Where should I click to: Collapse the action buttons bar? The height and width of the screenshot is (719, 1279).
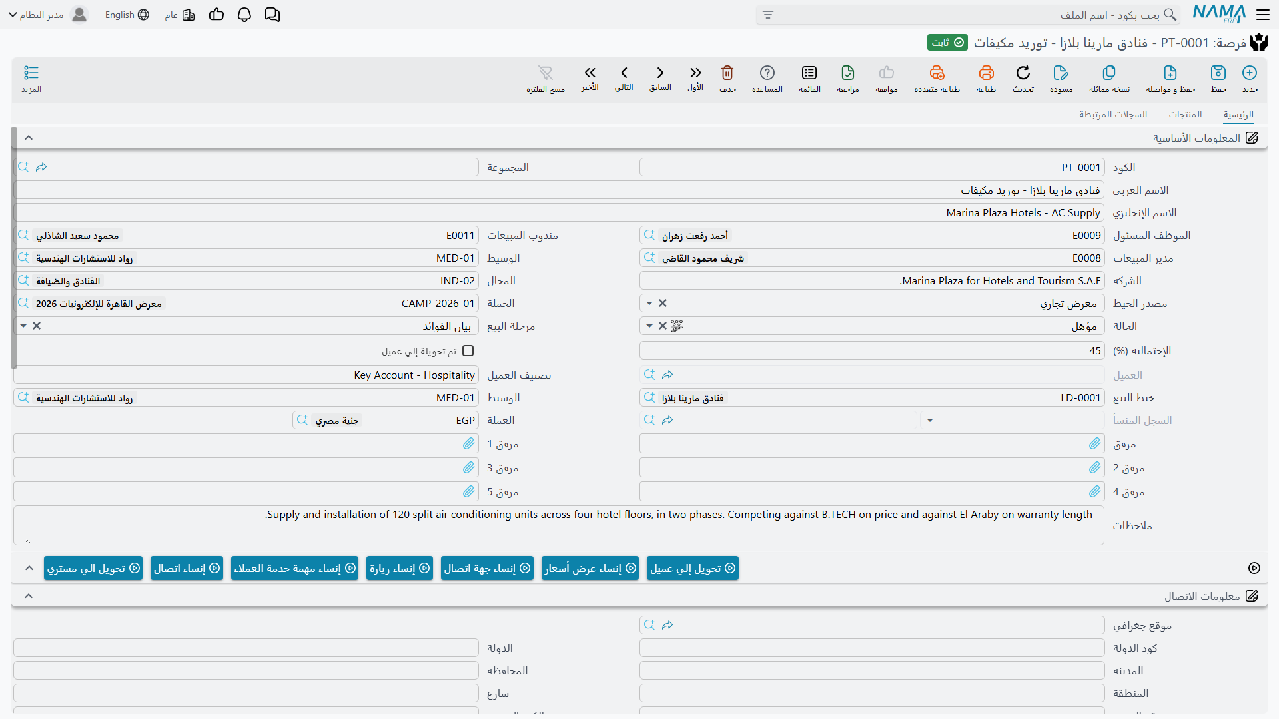click(x=29, y=568)
